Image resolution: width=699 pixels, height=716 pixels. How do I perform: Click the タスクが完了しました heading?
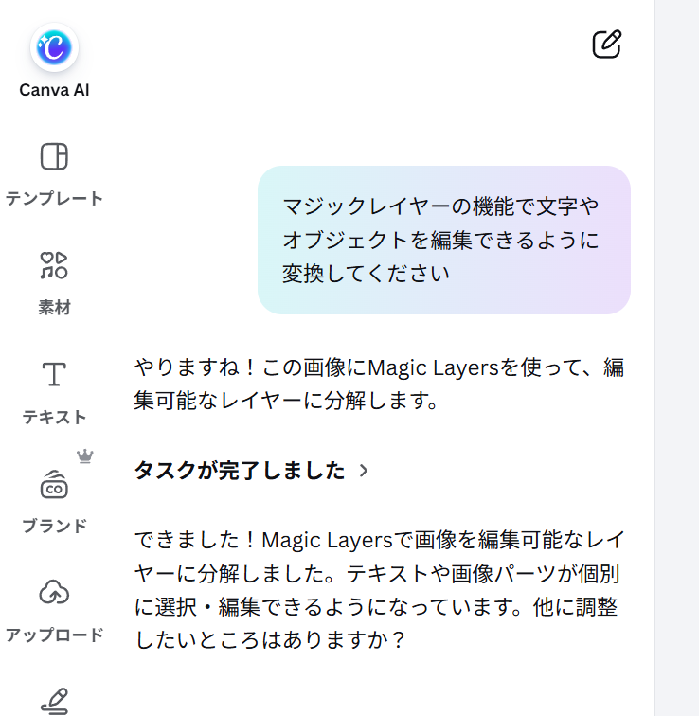click(240, 471)
